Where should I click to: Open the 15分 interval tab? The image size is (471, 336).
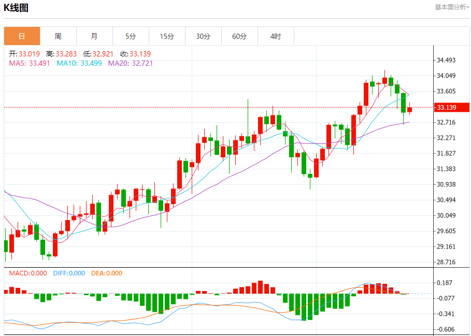167,36
